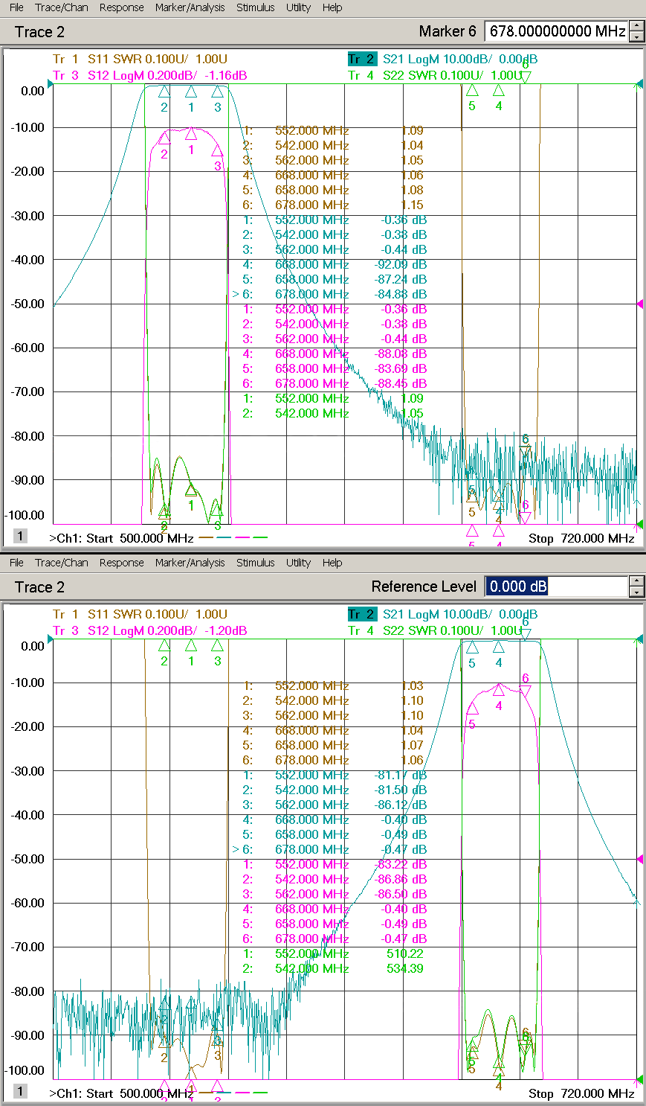Select cyan marker 5 triangle in bottom plot
Image resolution: width=646 pixels, height=1106 pixels.
pos(471,647)
